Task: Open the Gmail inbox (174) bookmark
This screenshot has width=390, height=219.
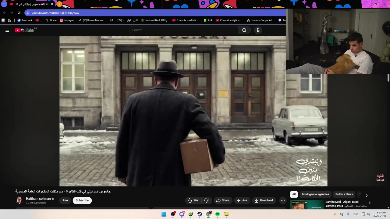Action: pos(124,20)
